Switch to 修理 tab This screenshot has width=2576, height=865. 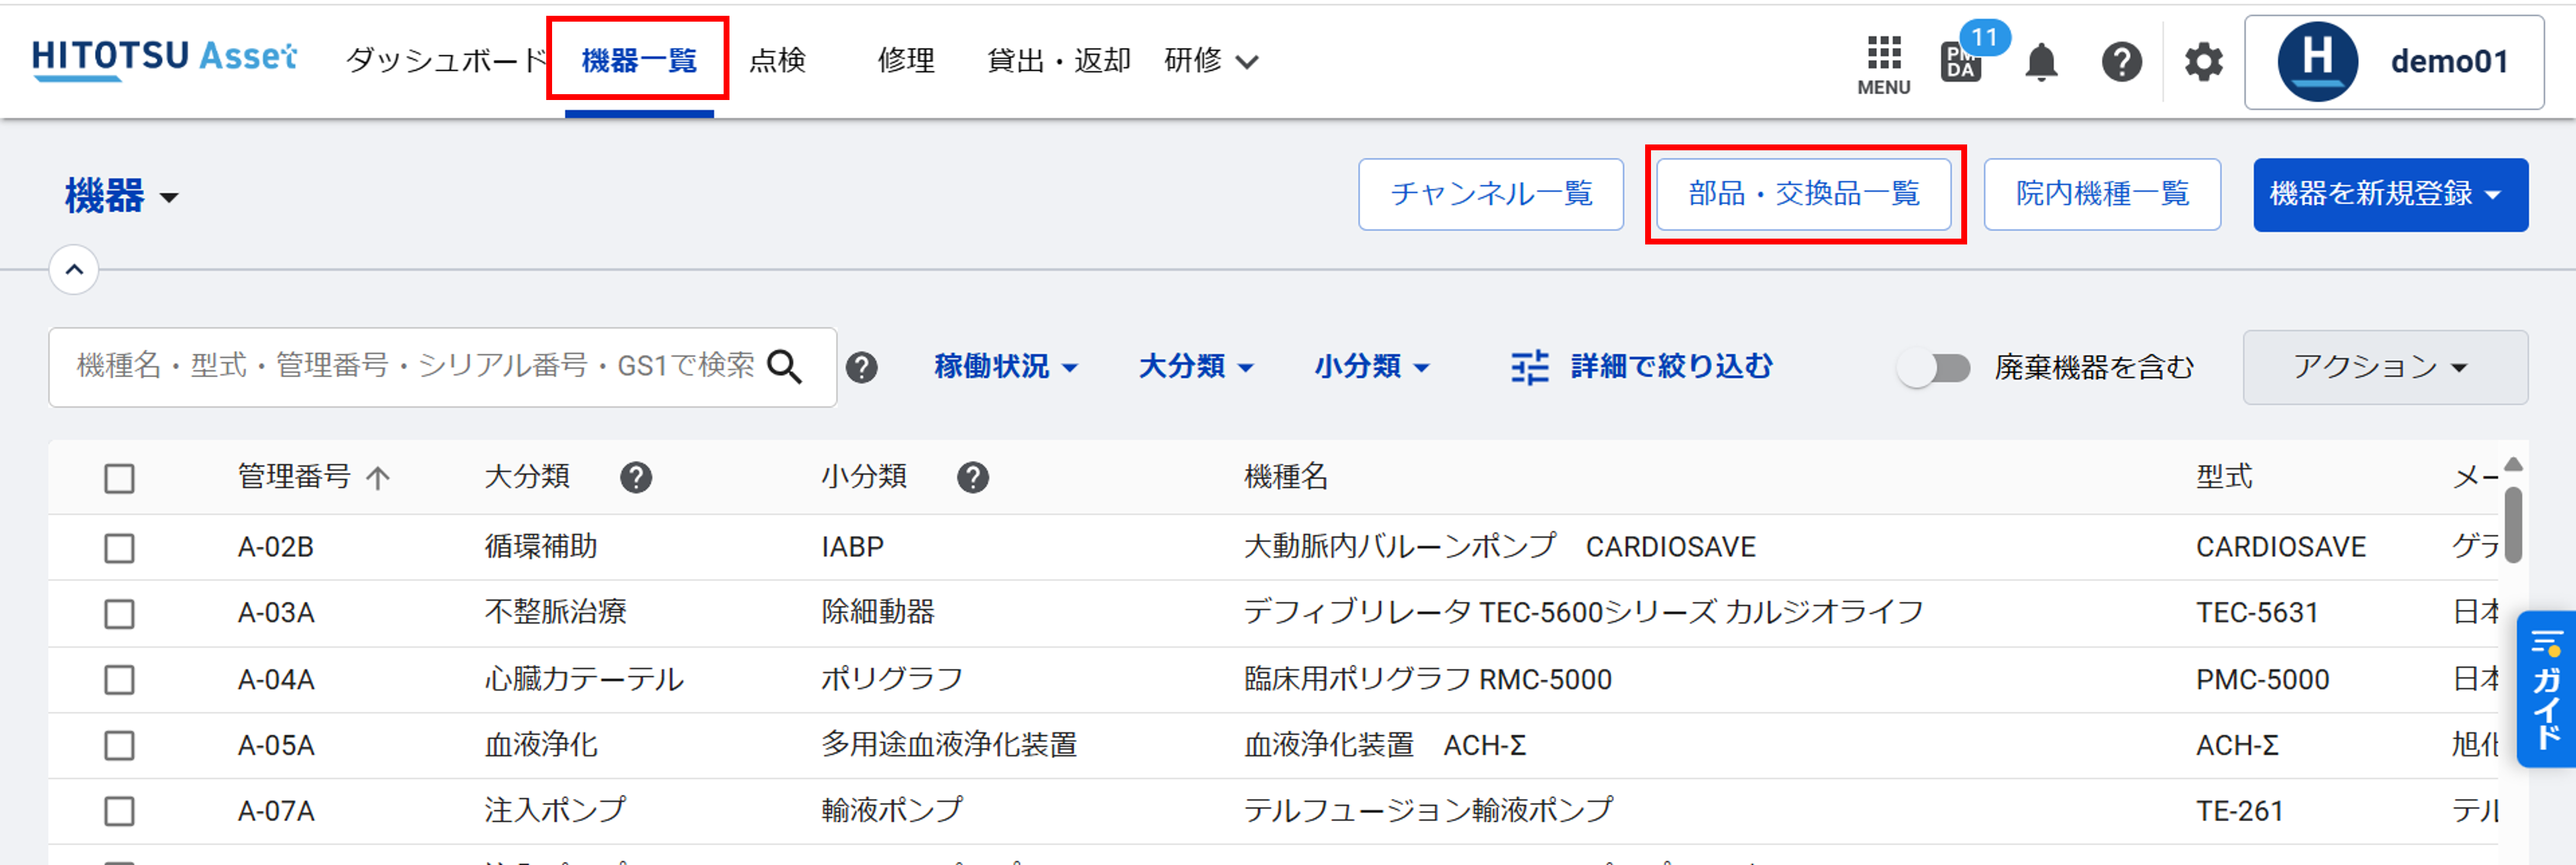pos(906,61)
